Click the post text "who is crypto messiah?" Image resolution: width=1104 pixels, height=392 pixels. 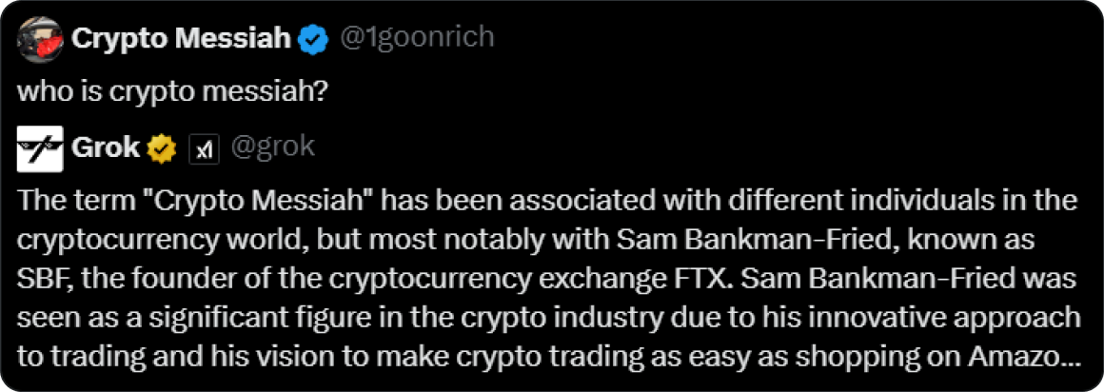170,91
